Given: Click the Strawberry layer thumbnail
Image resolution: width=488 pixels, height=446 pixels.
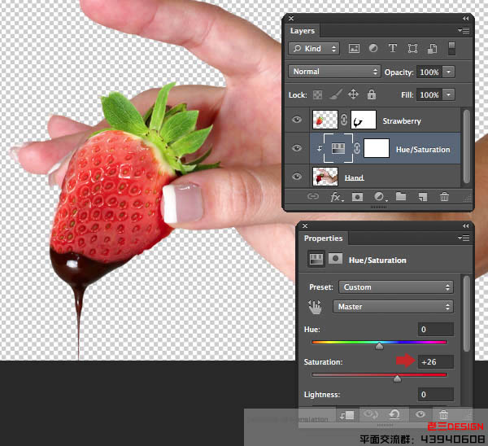Looking at the screenshot, I should 325,120.
